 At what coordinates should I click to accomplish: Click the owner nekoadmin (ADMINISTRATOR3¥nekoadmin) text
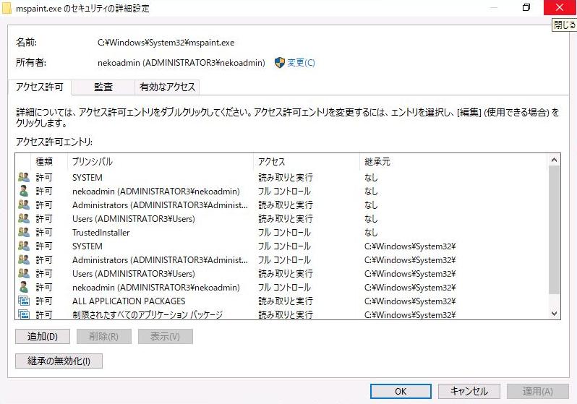pyautogui.click(x=181, y=63)
